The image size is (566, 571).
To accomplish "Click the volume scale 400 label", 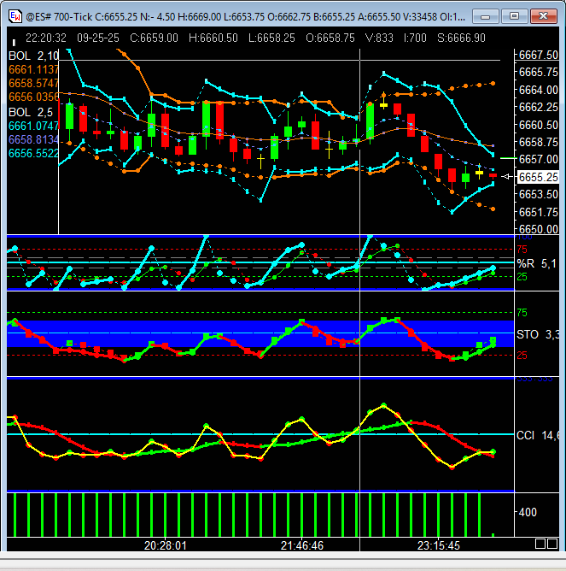I will pos(529,512).
